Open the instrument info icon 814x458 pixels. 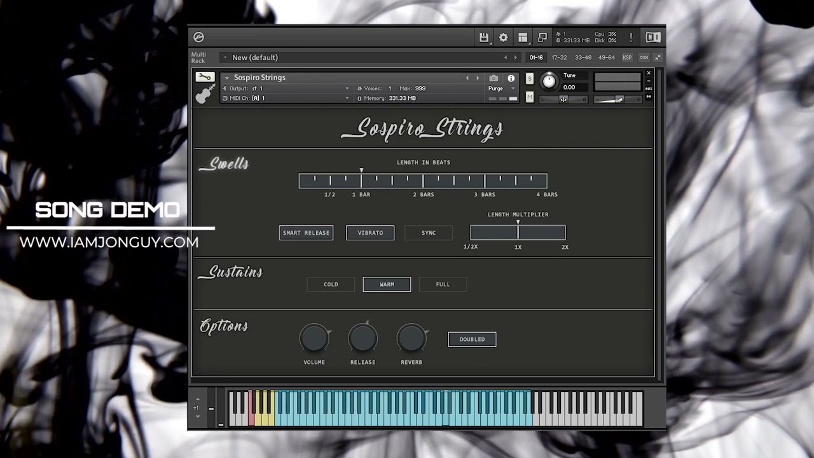[x=511, y=78]
